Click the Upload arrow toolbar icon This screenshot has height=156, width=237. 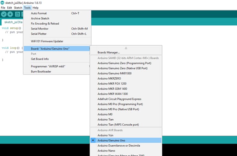(x=10, y=14)
